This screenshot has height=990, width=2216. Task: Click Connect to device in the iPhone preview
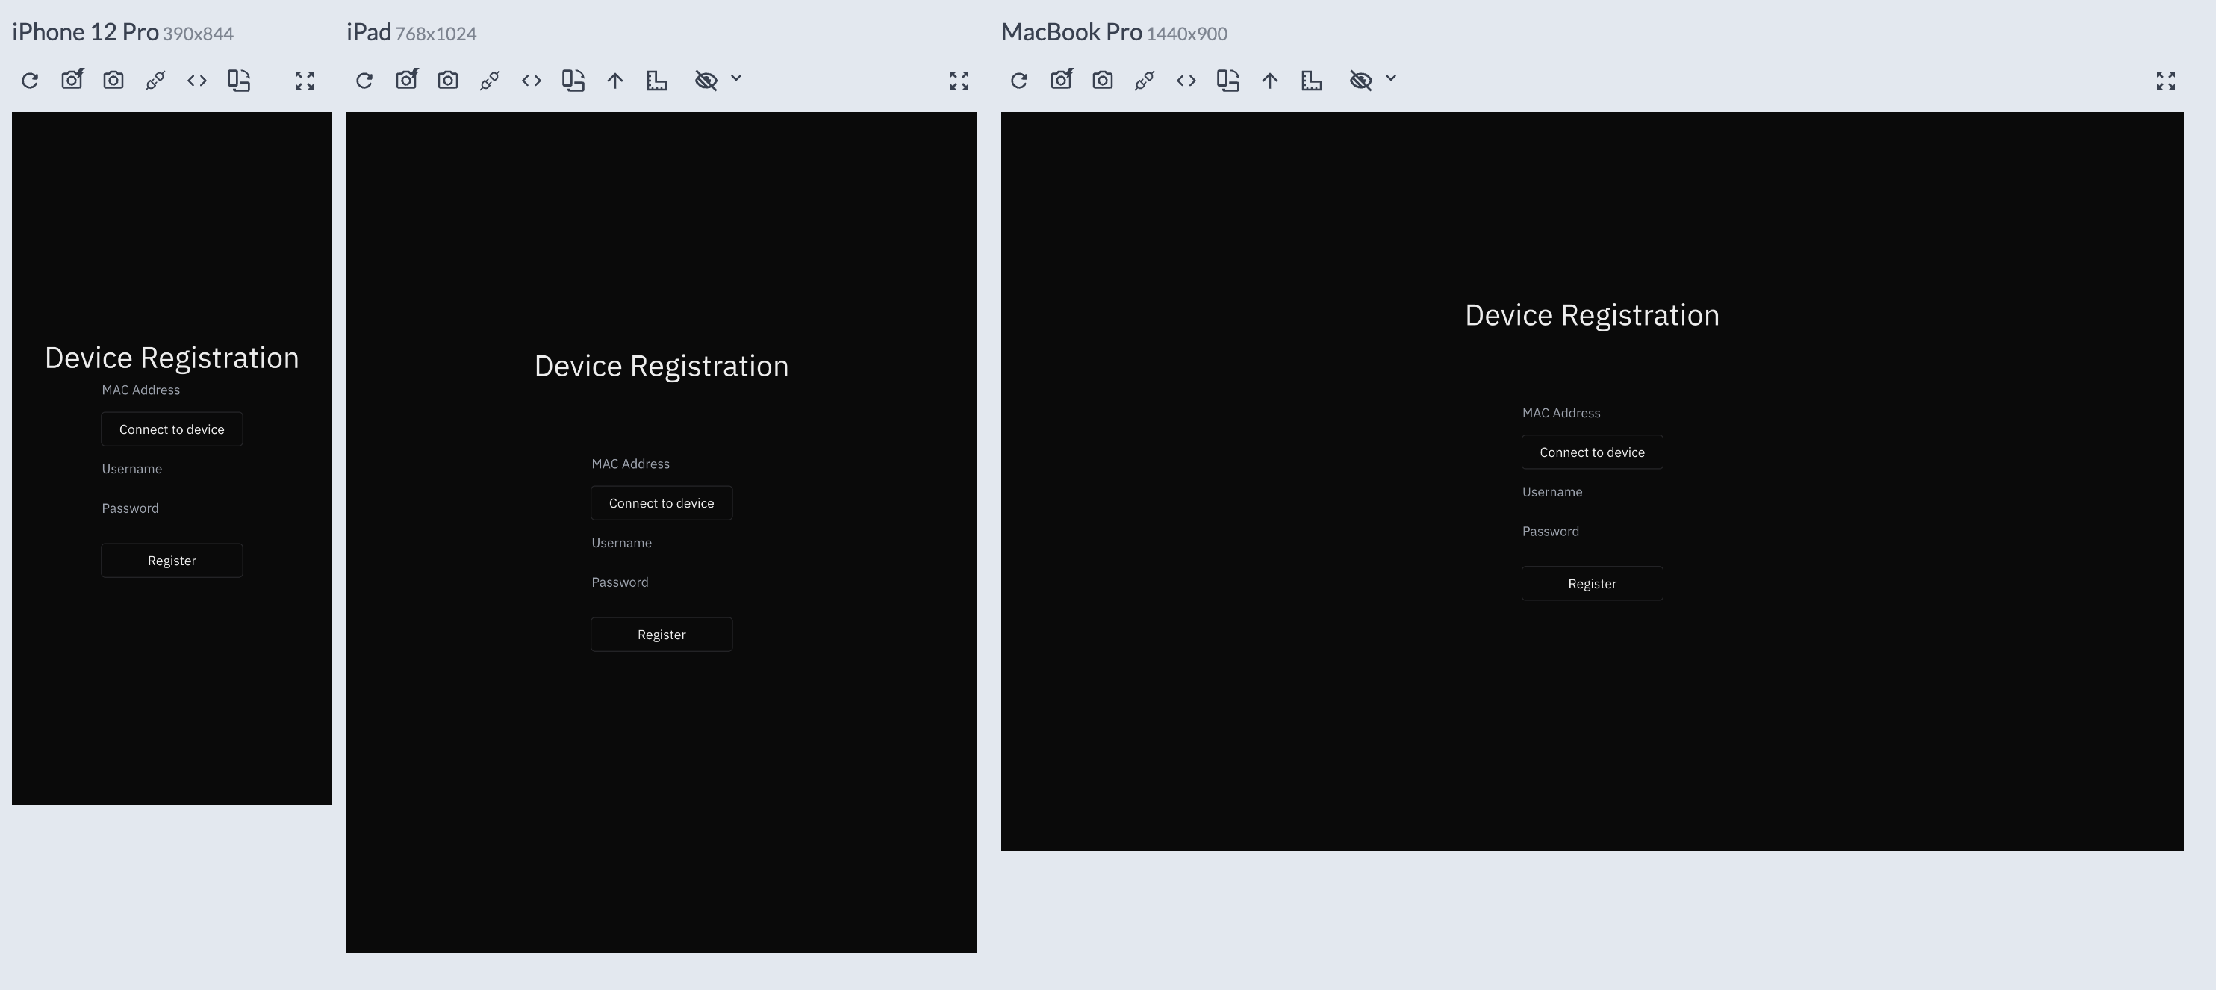171,429
